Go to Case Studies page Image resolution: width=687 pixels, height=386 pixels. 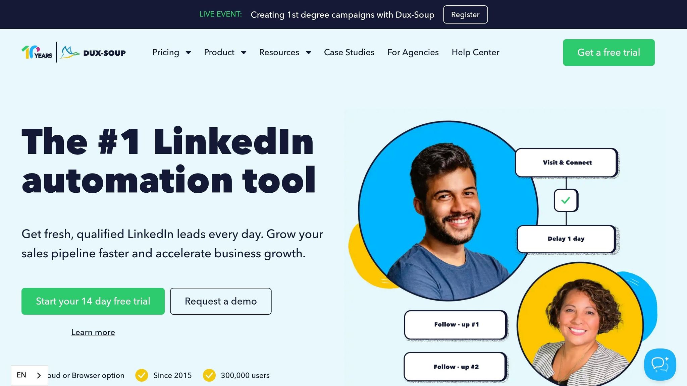[x=349, y=52]
